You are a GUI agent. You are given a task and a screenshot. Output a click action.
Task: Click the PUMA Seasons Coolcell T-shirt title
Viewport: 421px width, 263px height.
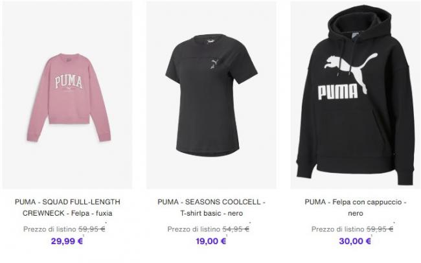211,207
